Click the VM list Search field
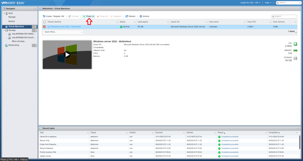 tap(284, 17)
